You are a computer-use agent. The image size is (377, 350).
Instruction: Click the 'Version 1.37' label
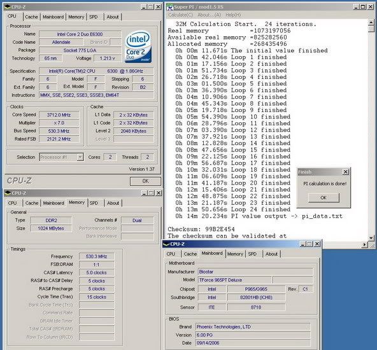pyautogui.click(x=141, y=169)
